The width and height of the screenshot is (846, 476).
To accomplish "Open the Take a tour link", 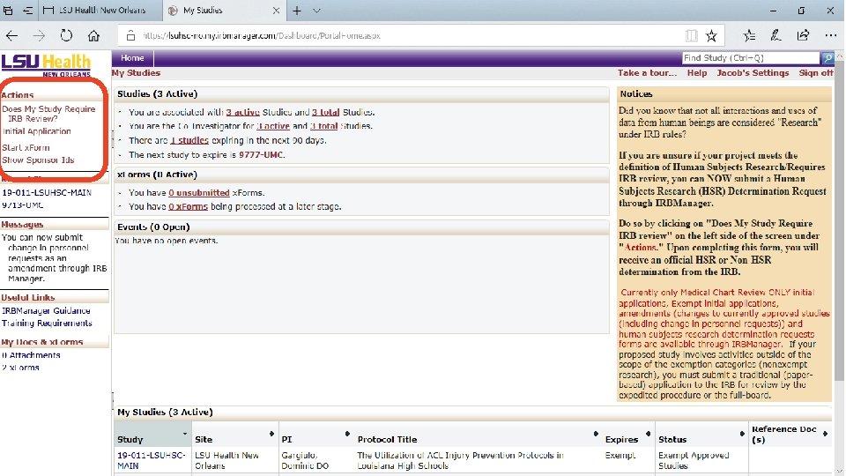I will (647, 73).
